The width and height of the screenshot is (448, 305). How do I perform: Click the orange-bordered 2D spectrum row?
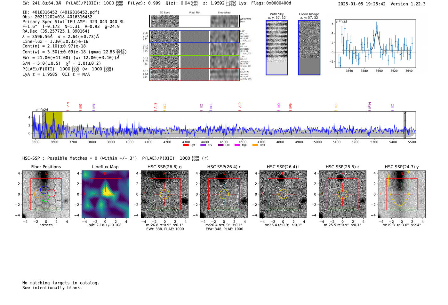195,62
